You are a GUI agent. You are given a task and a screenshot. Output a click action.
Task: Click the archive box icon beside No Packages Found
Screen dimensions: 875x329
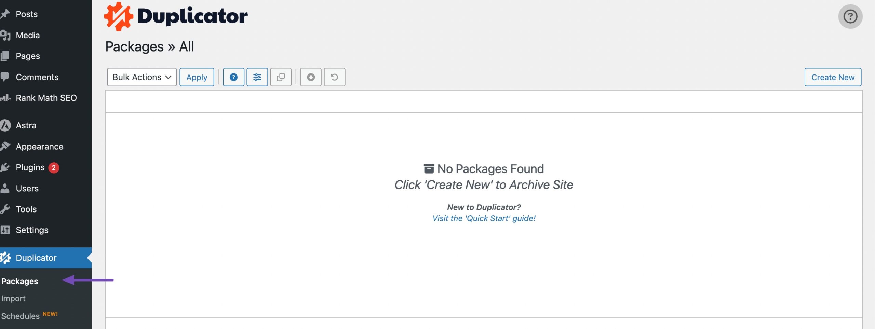point(429,169)
